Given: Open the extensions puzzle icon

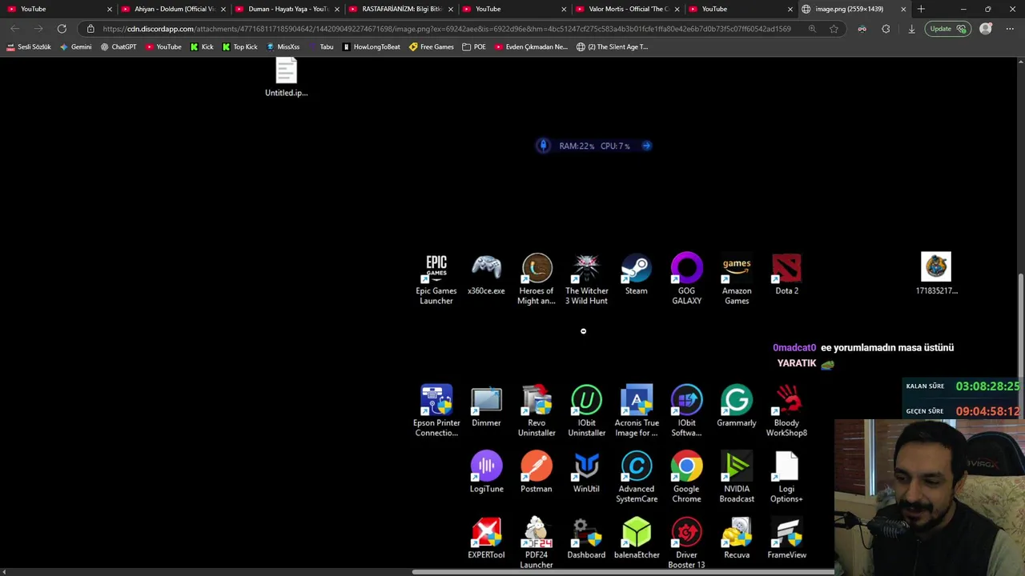Looking at the screenshot, I should tap(886, 29).
